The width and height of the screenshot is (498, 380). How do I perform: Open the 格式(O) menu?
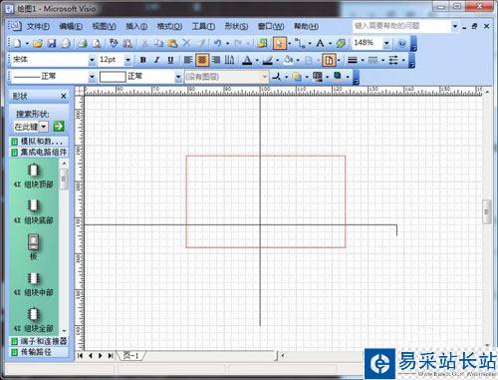click(169, 26)
